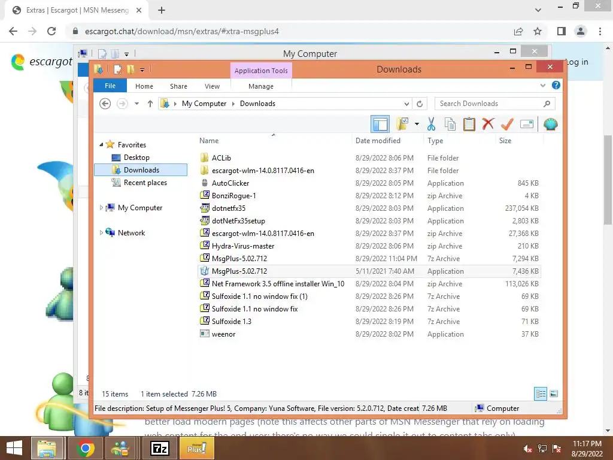The image size is (613, 460).
Task: Sort by Name column header
Action: point(209,141)
